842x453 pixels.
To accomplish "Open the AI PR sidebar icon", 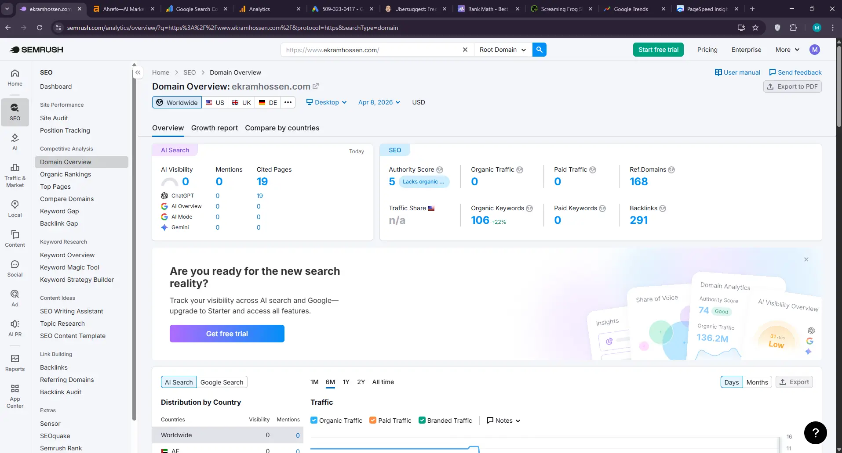I will (15, 328).
